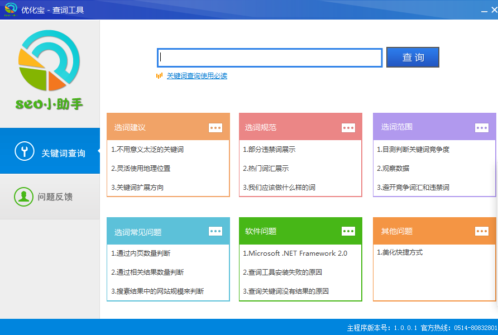Open 不用意义太泛的关键词 article

[147, 150]
